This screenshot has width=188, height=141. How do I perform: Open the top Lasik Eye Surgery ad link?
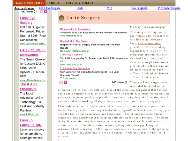[x=50, y=8]
